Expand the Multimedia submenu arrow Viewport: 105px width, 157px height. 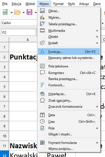click(x=97, y=31)
